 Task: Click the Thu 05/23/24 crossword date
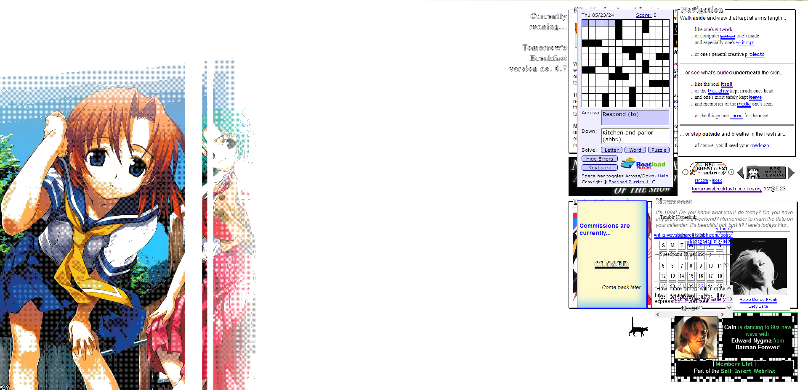(x=598, y=15)
